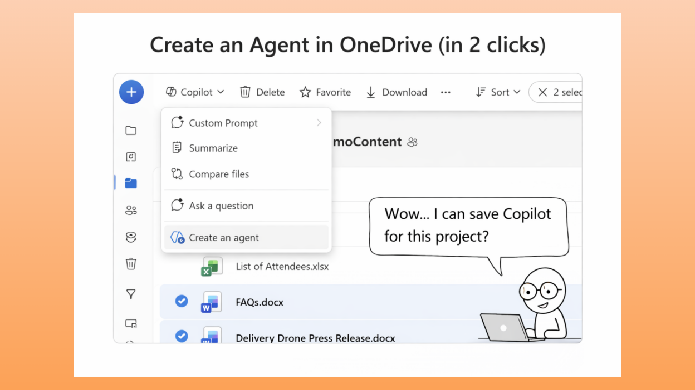Click the Summarize document icon
The image size is (695, 390).
pyautogui.click(x=177, y=147)
